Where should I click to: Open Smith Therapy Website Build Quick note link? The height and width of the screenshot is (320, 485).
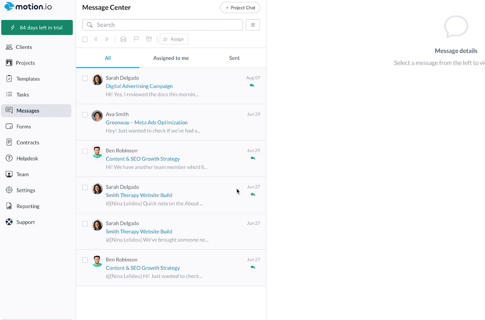[x=139, y=195]
